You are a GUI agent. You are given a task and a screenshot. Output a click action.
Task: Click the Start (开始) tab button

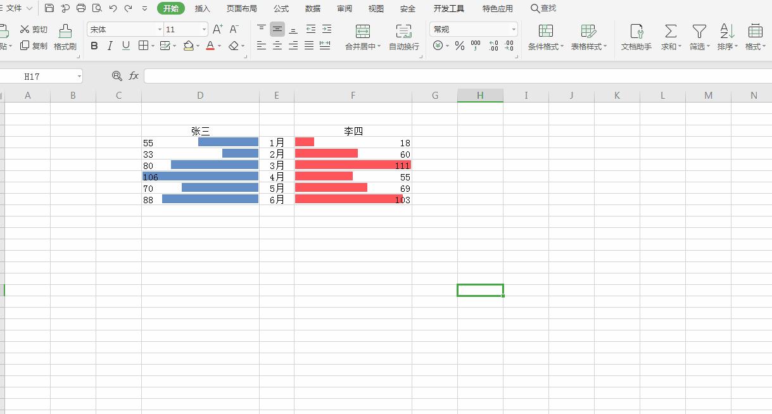[x=171, y=8]
